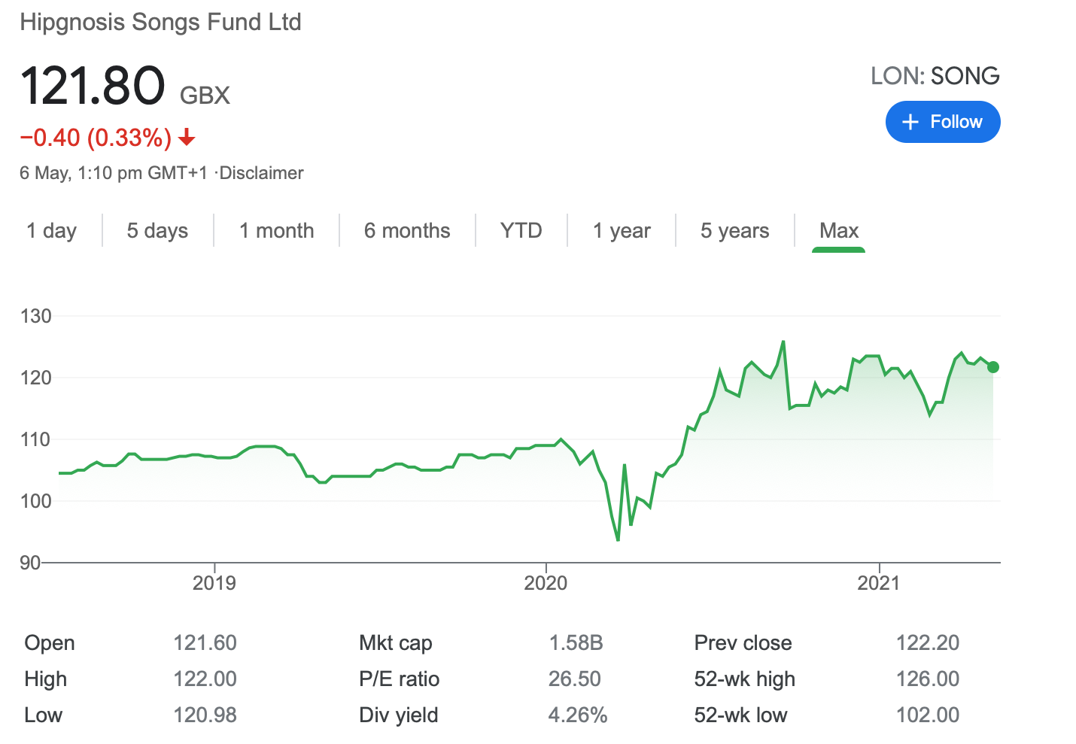Click the Div yield label
Viewport: 1076px width, 744px height.
click(x=398, y=715)
